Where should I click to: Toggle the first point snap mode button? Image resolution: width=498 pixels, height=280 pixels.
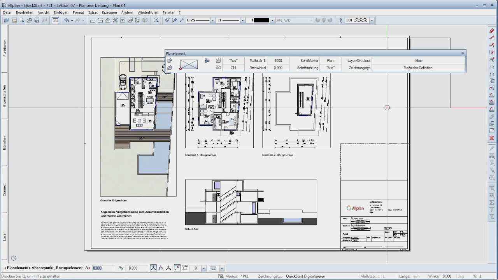(154, 268)
